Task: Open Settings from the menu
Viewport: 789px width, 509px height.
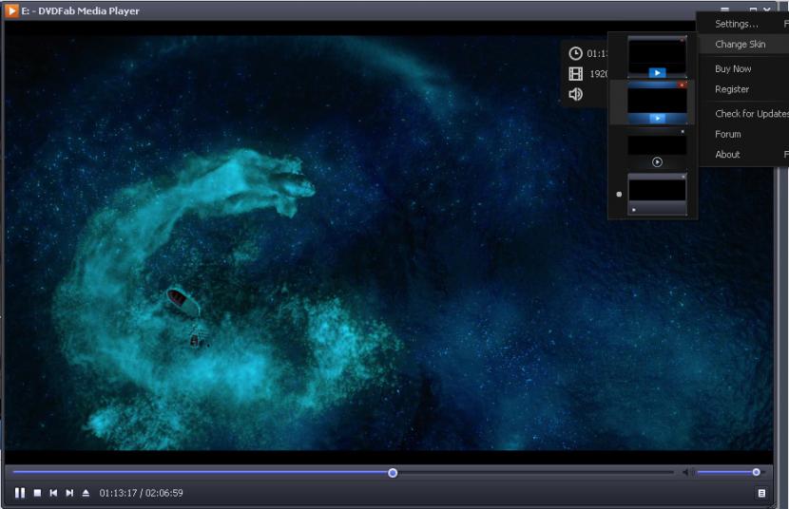Action: coord(743,24)
